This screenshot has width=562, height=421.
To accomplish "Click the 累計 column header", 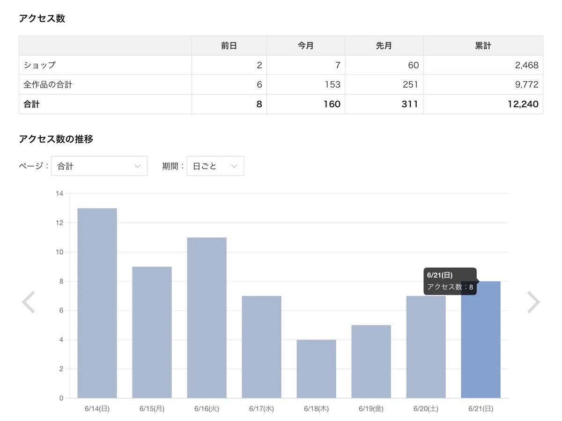I will pos(483,46).
